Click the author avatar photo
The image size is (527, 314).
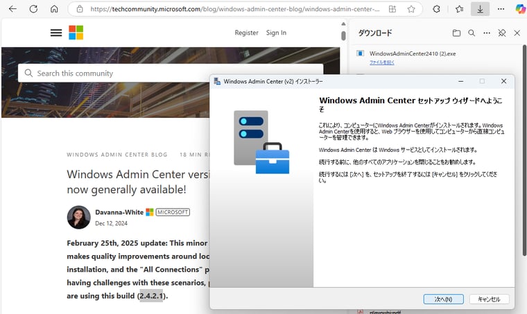[78, 217]
